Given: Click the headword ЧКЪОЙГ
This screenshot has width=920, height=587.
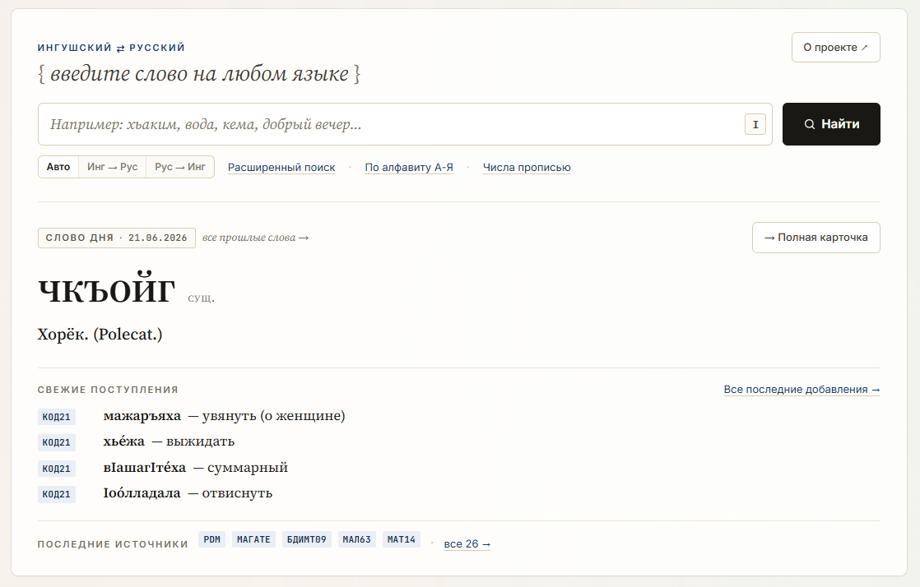Looking at the screenshot, I should point(106,289).
